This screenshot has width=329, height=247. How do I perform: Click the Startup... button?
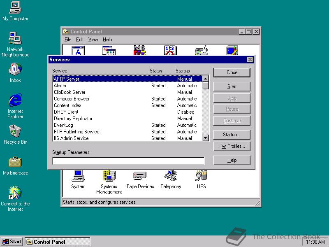[x=232, y=135]
